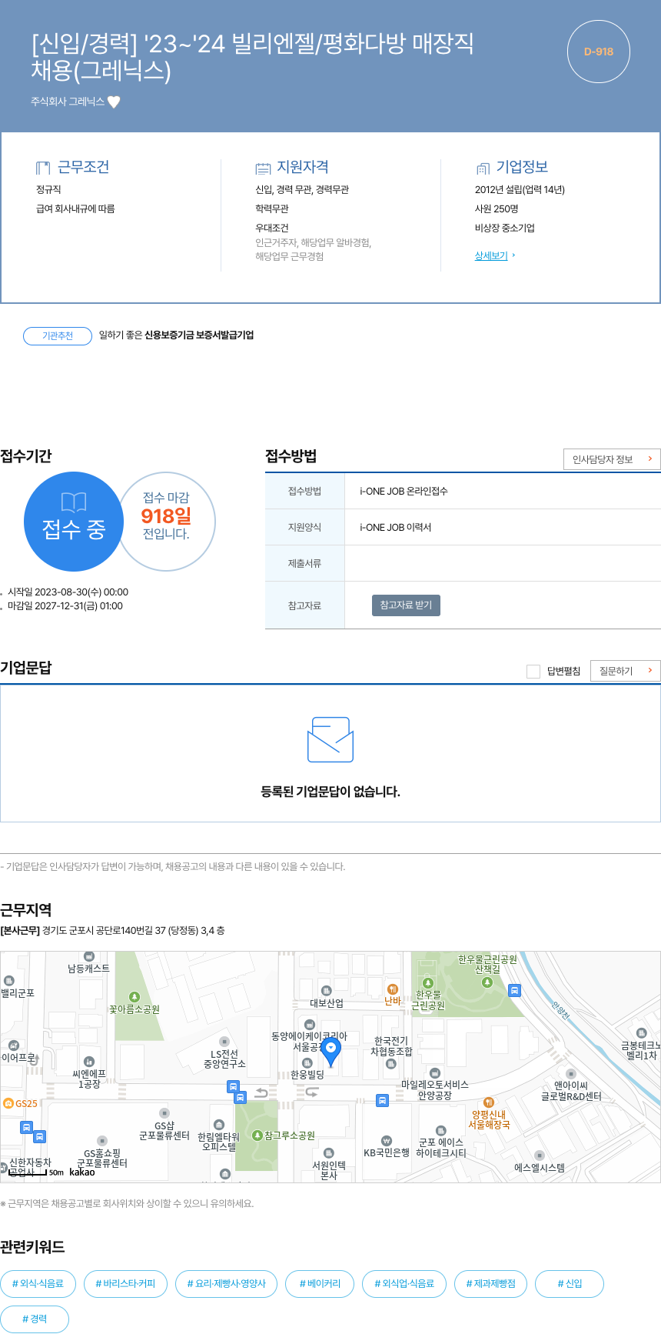Select the #제과제빵점 keyword tag
Screen dimensions: 661x1334
pyautogui.click(x=491, y=1283)
